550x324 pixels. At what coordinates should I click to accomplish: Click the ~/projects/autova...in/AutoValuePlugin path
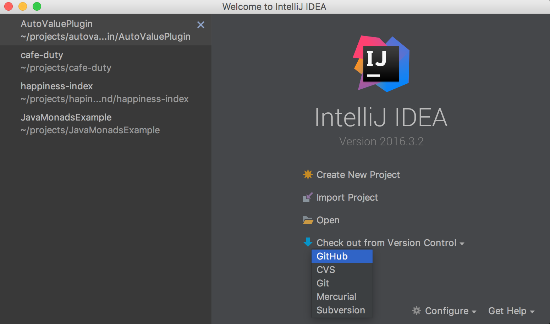[106, 37]
